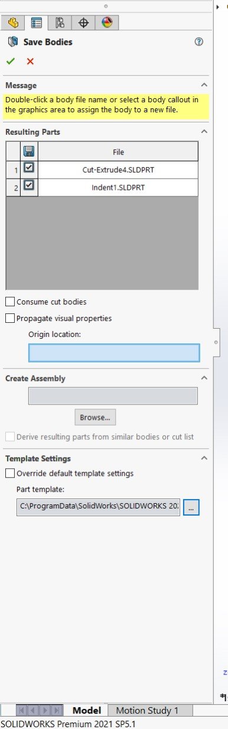The height and width of the screenshot is (729, 228).
Task: Click the save-all disk icon column header
Action: 29,151
